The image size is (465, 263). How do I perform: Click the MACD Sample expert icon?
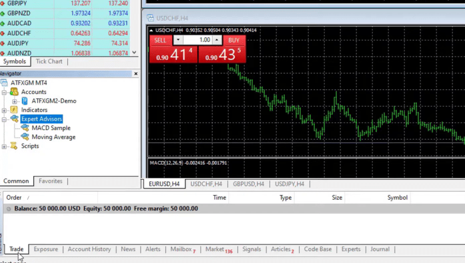tap(25, 128)
